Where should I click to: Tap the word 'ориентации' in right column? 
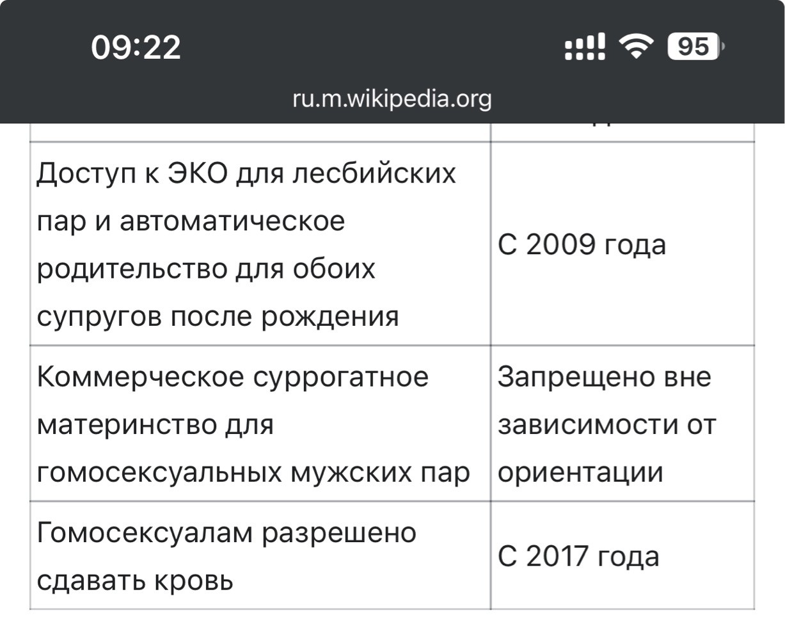(580, 472)
